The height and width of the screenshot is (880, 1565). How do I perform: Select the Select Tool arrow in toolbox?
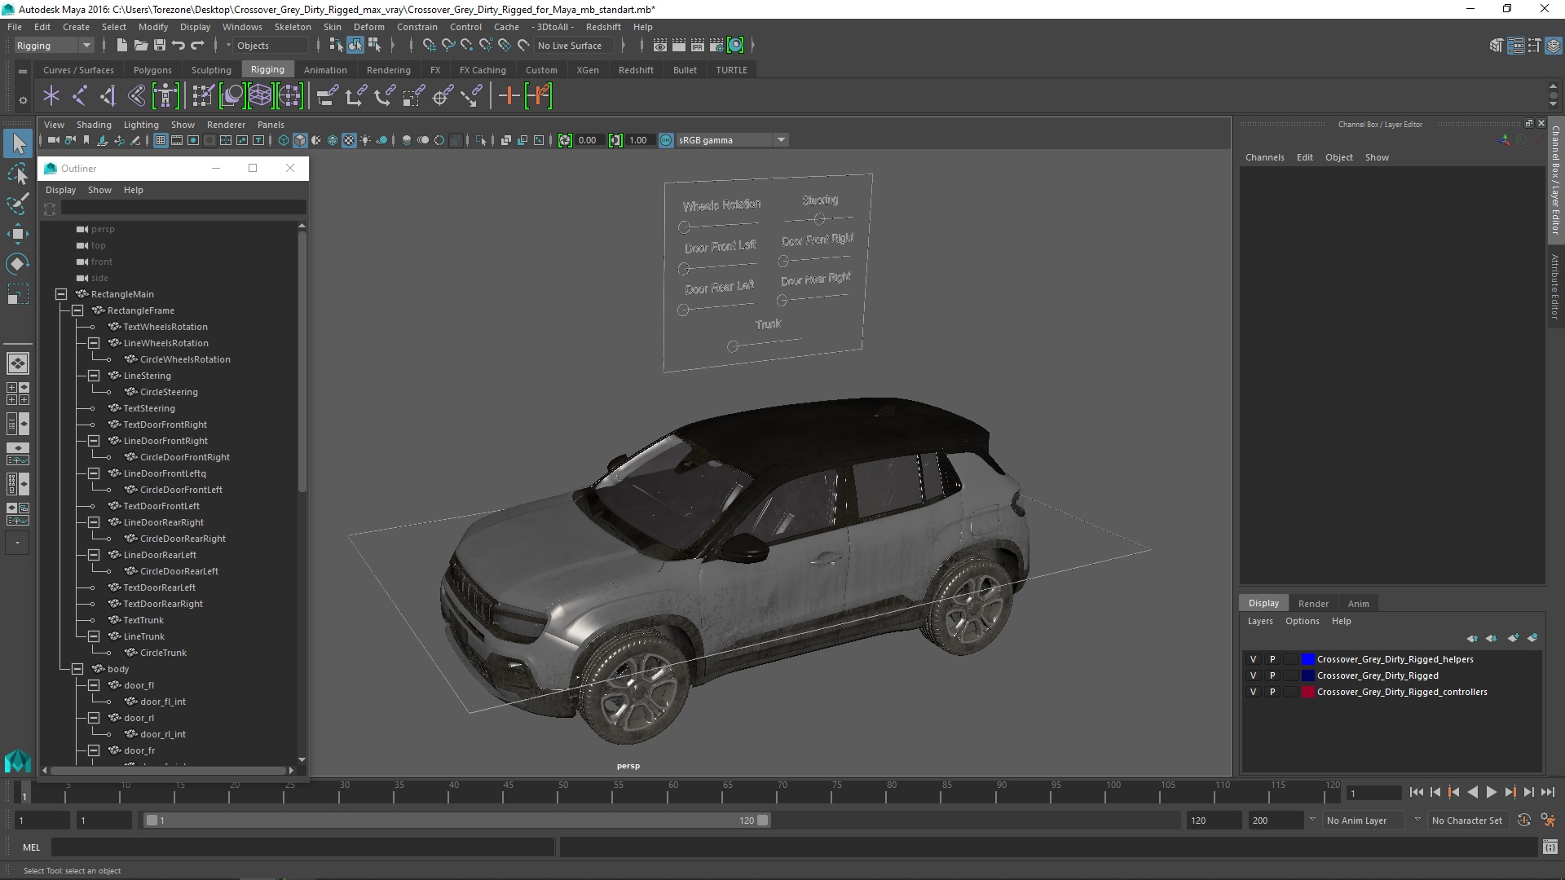coord(18,144)
